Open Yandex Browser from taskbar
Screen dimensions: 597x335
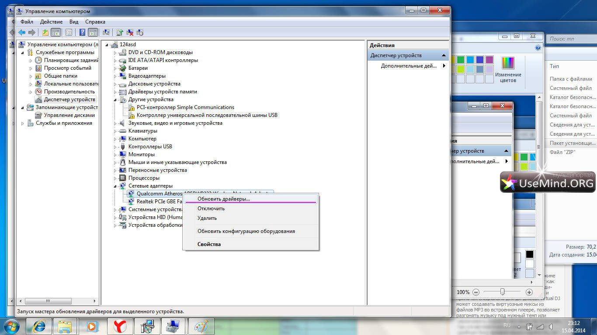(120, 326)
